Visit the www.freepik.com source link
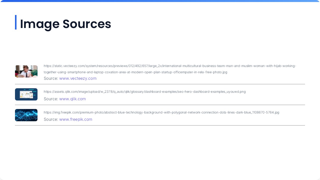Screen dimensions: 320x180 point(76,119)
